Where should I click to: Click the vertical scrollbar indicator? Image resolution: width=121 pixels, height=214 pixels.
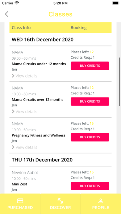click(120, 81)
